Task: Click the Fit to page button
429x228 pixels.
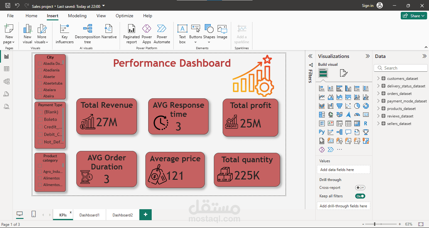Action: pos(421,224)
